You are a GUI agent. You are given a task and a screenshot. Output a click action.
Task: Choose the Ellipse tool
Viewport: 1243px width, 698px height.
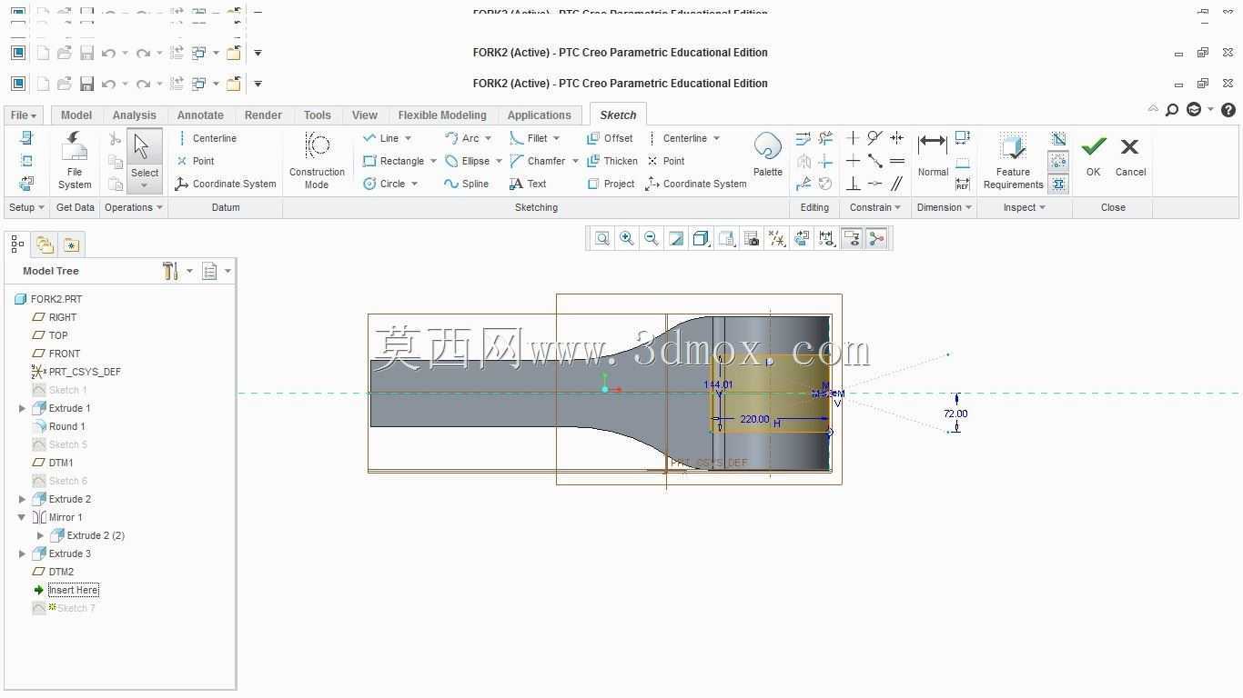click(467, 161)
